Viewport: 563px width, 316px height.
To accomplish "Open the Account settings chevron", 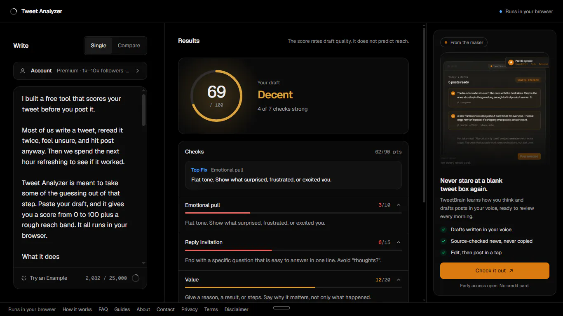I will (x=138, y=71).
